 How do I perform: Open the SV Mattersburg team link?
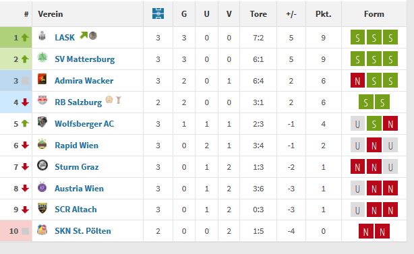pyautogui.click(x=85, y=59)
